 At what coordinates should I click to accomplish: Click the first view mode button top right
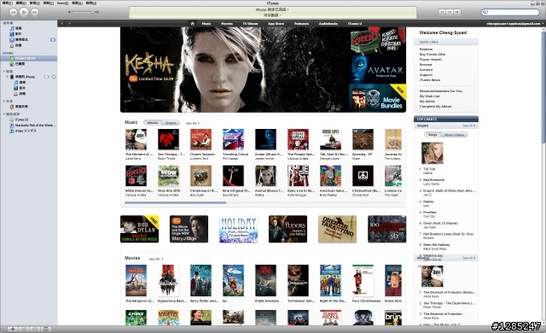point(442,12)
